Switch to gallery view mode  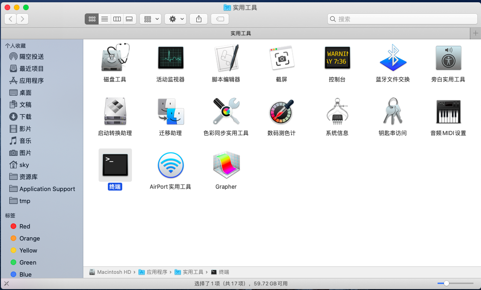point(130,19)
